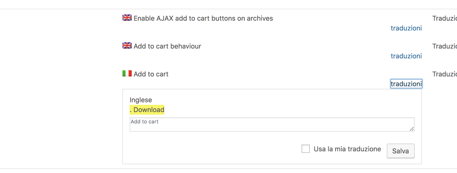Click the highlighted Download translation text
The image size is (457, 173).
click(147, 110)
